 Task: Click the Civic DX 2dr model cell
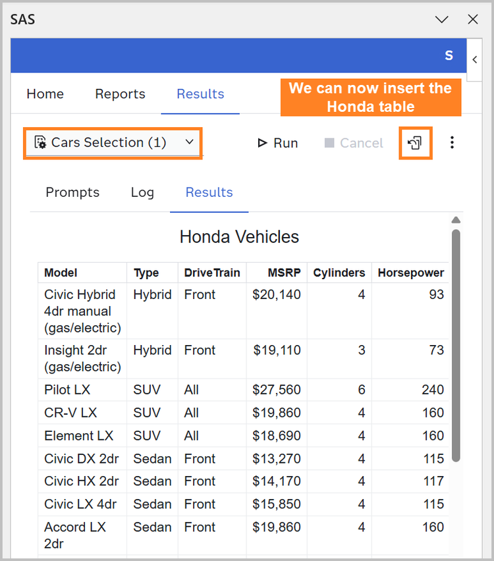[x=82, y=458]
